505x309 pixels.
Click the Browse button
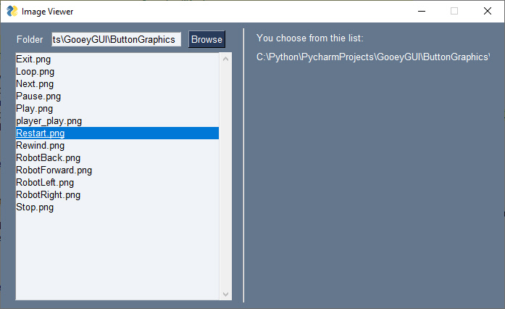pos(206,39)
